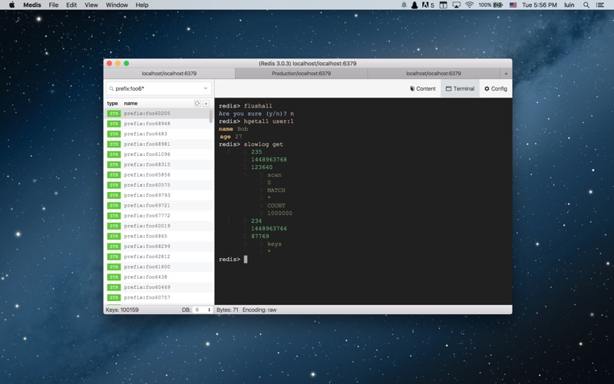Switch to the Production/localhost:6379 tab

click(x=301, y=73)
